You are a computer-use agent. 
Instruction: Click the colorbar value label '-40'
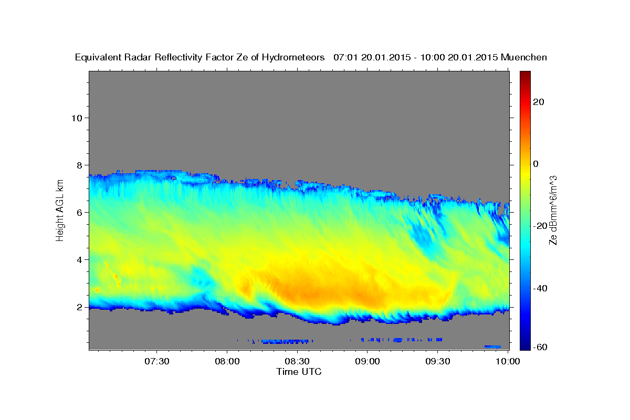540,288
